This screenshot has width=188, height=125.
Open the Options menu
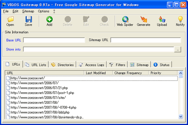[44, 11]
